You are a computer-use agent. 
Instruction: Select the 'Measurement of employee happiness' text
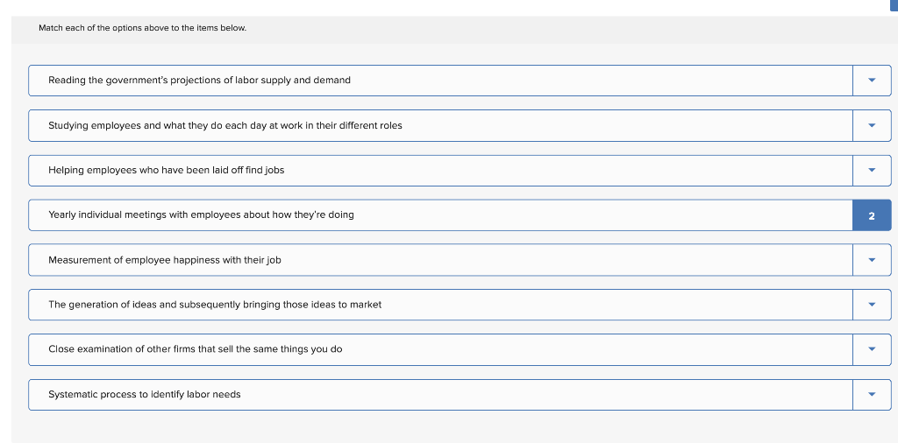coord(164,260)
